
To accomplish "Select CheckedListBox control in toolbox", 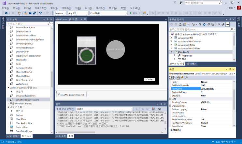I will [24, 123].
